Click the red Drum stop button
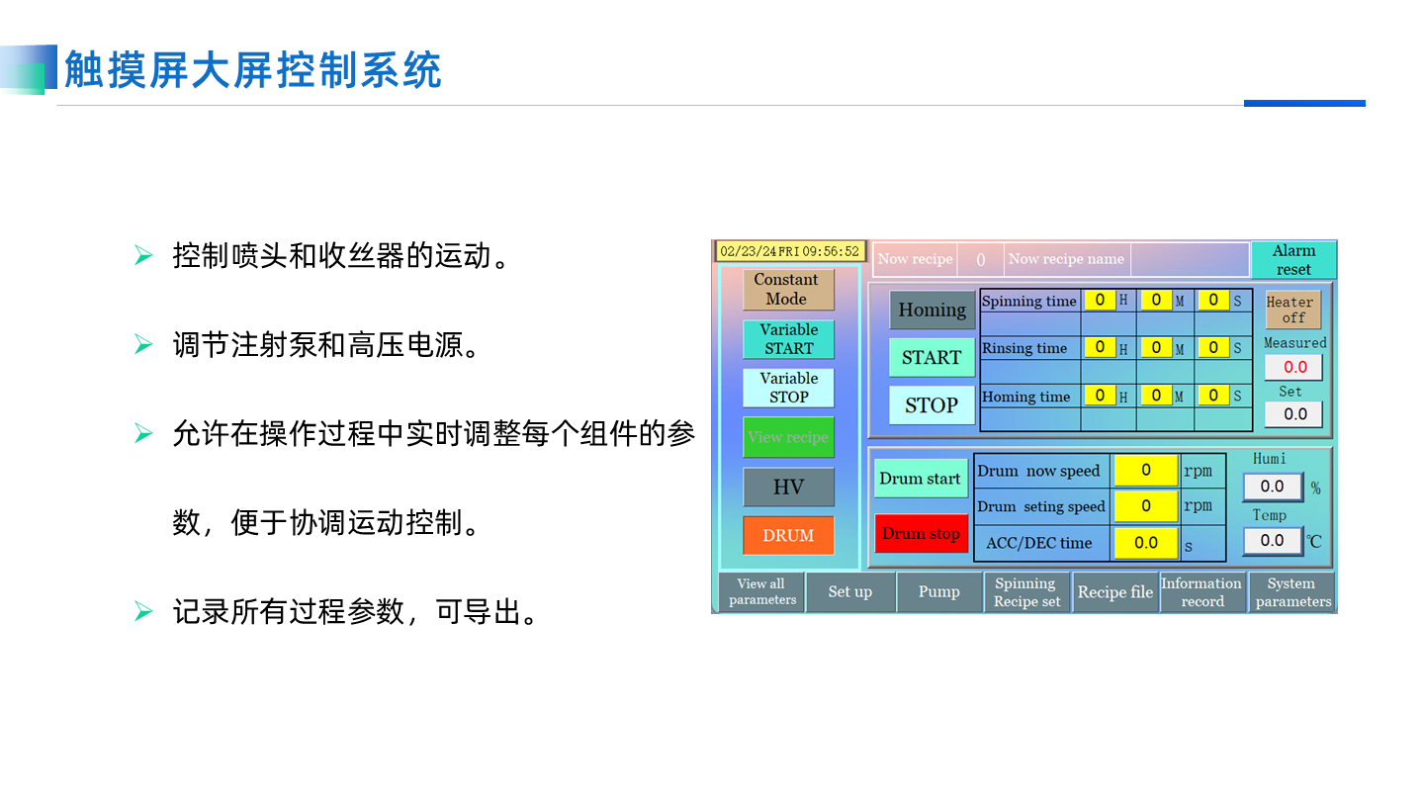Viewport: 1424px width, 801px height. (x=920, y=534)
